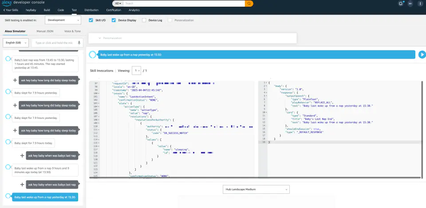Uncheck the Device Display checkbox
426x208 pixels.
tap(114, 20)
